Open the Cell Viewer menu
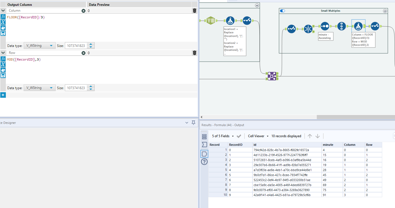 point(258,136)
